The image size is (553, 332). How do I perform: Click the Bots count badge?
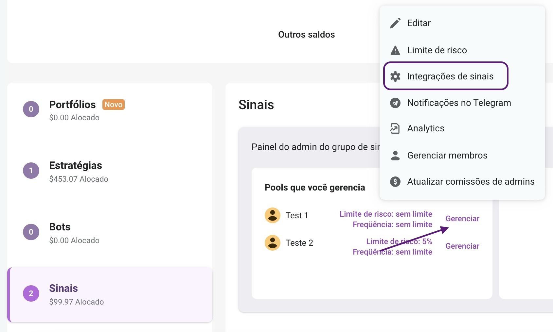31,232
